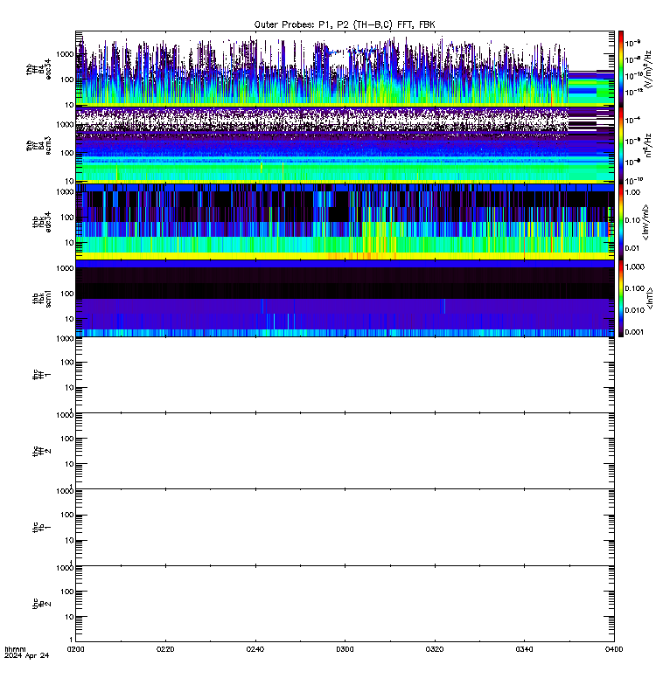
Task: Click the '0220' time axis label
Action: click(165, 649)
